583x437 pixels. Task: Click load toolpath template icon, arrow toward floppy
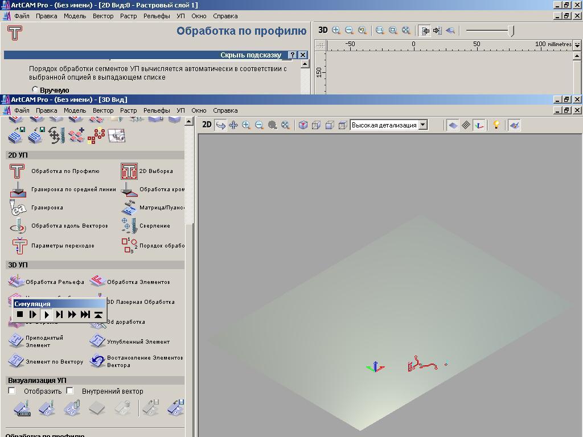click(x=36, y=135)
